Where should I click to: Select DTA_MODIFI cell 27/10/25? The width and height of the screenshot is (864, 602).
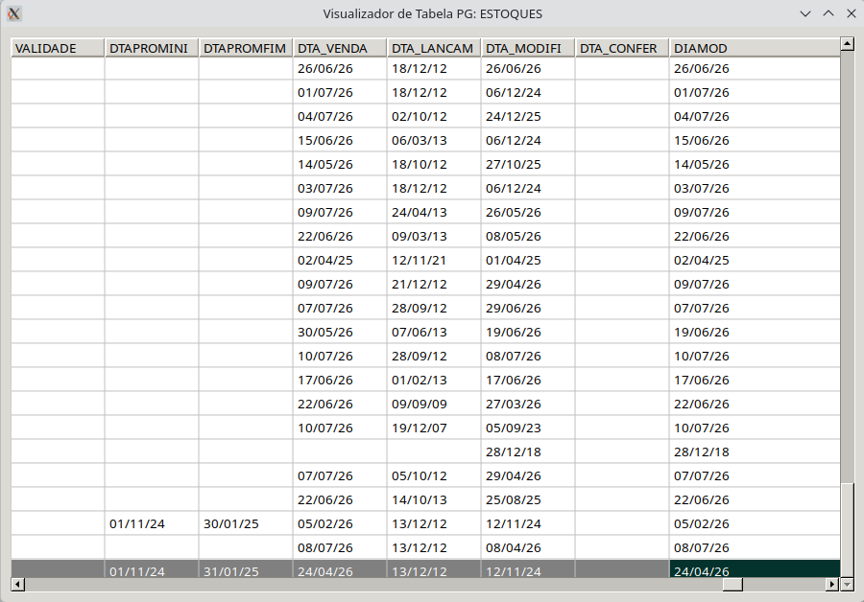[x=528, y=165]
